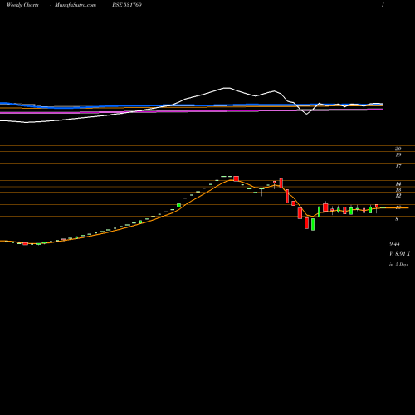
Task: Click the price axis label '19'
Action: point(398,154)
